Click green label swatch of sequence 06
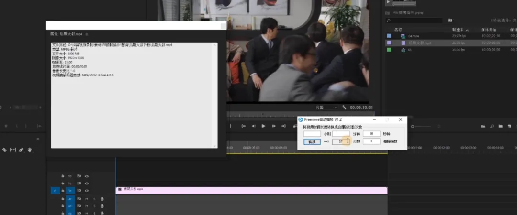517x215 pixels. (x=389, y=50)
